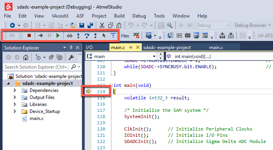Click the Reset debugging icon

point(113,35)
